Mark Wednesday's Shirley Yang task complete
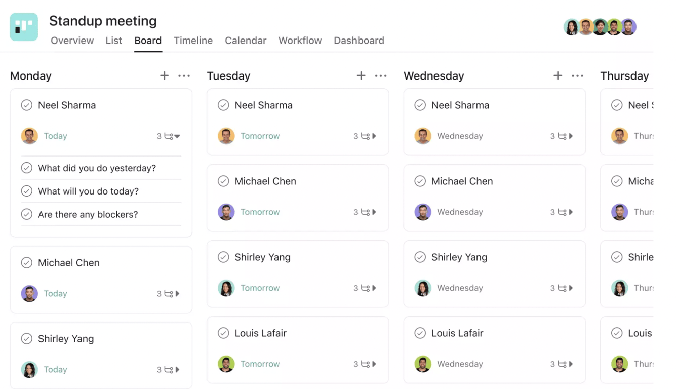This screenshot has width=676, height=389. coord(420,257)
